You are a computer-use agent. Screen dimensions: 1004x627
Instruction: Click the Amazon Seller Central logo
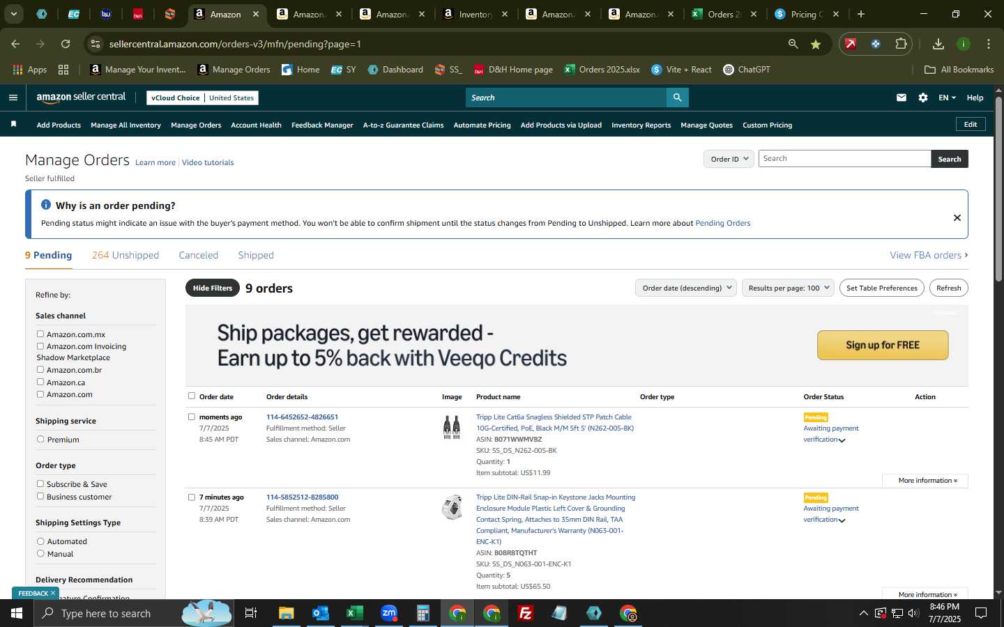point(81,98)
